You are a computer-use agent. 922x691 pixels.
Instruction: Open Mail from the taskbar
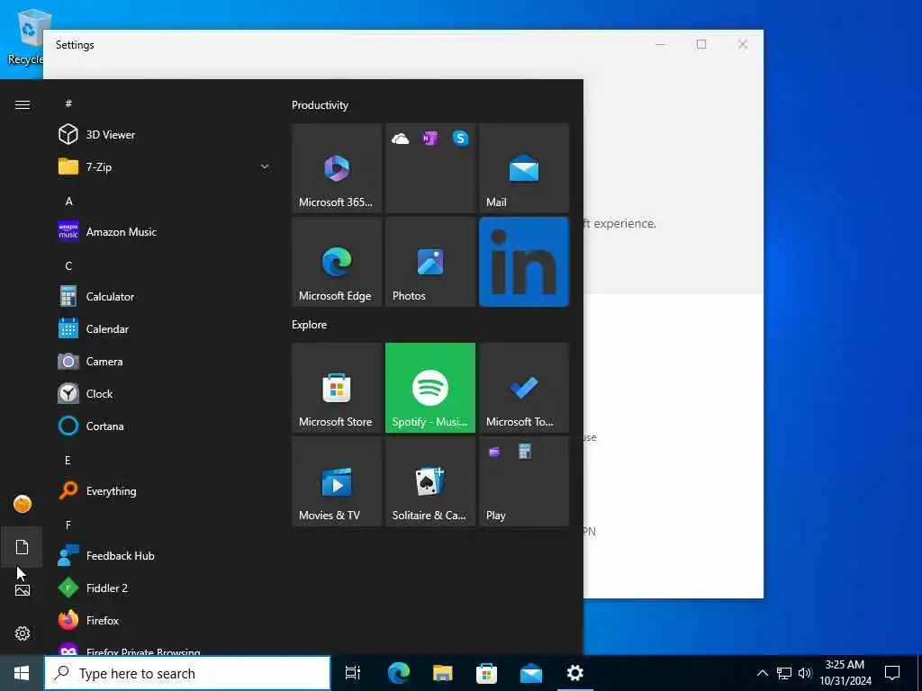531,673
